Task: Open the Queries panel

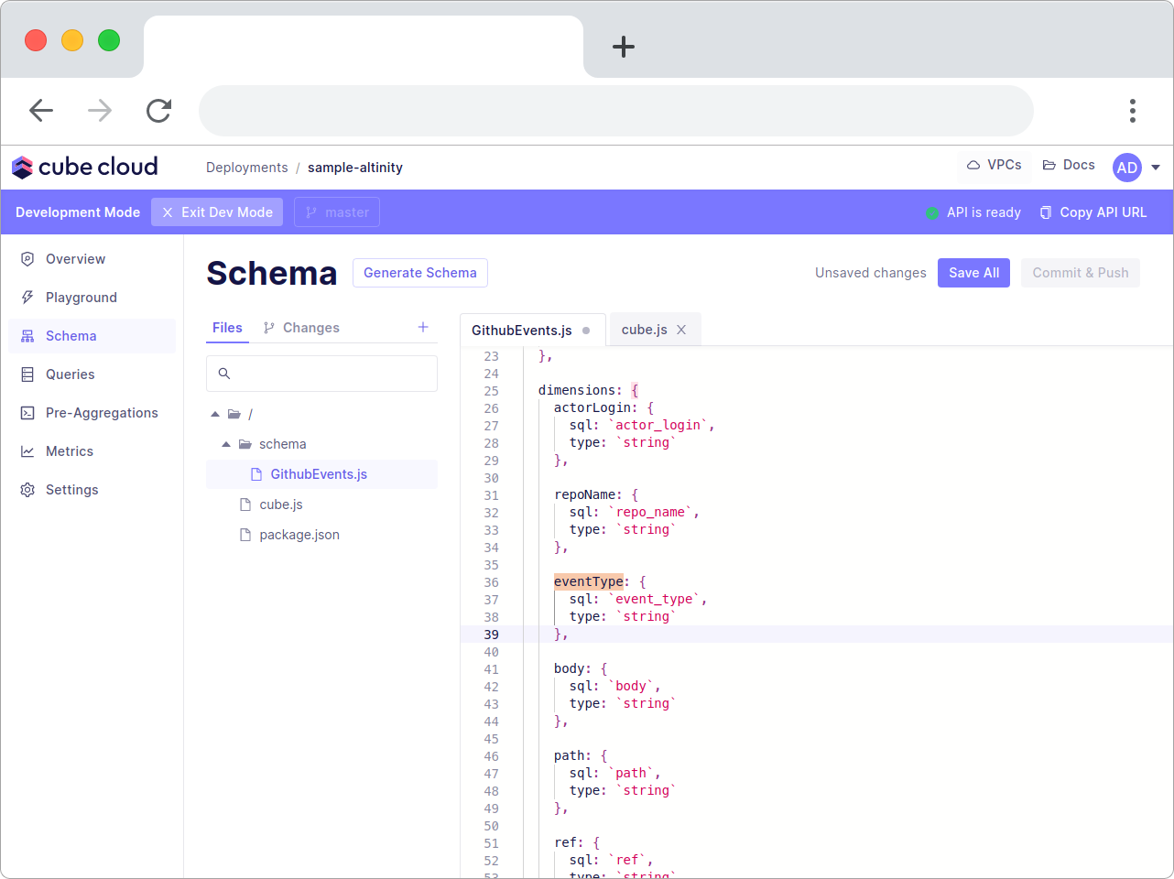Action: [70, 374]
